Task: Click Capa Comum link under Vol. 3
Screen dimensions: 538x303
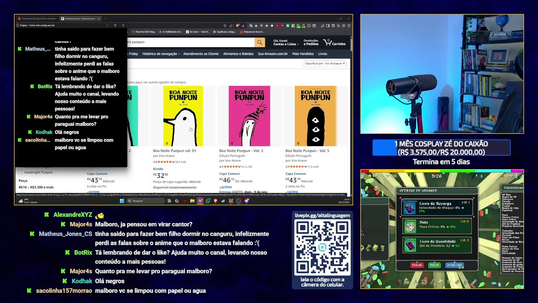Action: (x=229, y=174)
